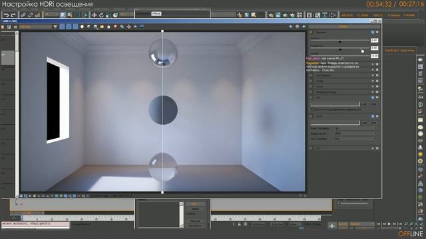
Task: Toggle the Window/Crossing selection icon
Action: click(x=85, y=15)
